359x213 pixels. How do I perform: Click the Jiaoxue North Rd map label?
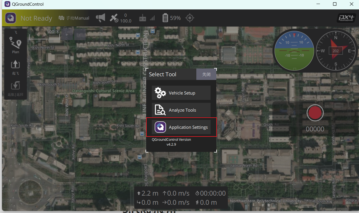(x=243, y=165)
